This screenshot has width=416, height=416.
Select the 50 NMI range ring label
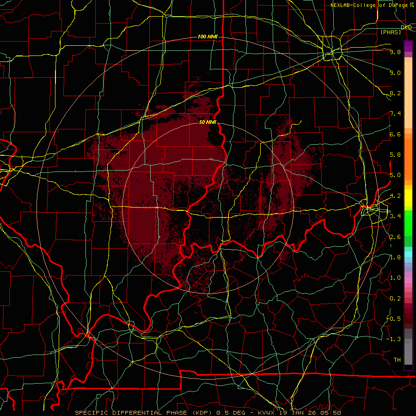pos(208,122)
